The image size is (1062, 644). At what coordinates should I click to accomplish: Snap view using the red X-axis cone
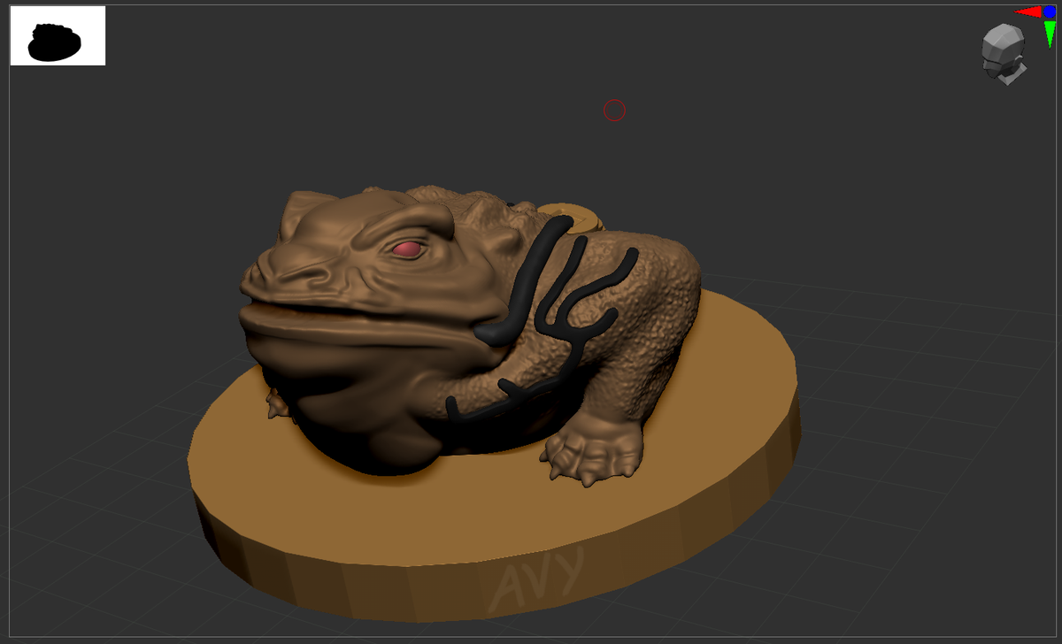point(1027,11)
